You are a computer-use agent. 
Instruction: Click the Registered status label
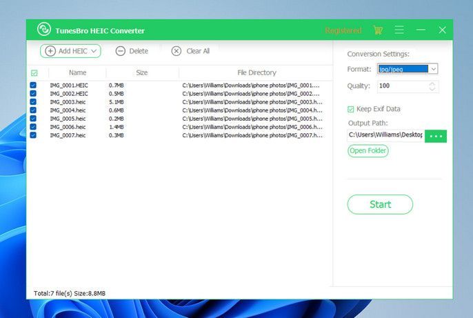(343, 30)
